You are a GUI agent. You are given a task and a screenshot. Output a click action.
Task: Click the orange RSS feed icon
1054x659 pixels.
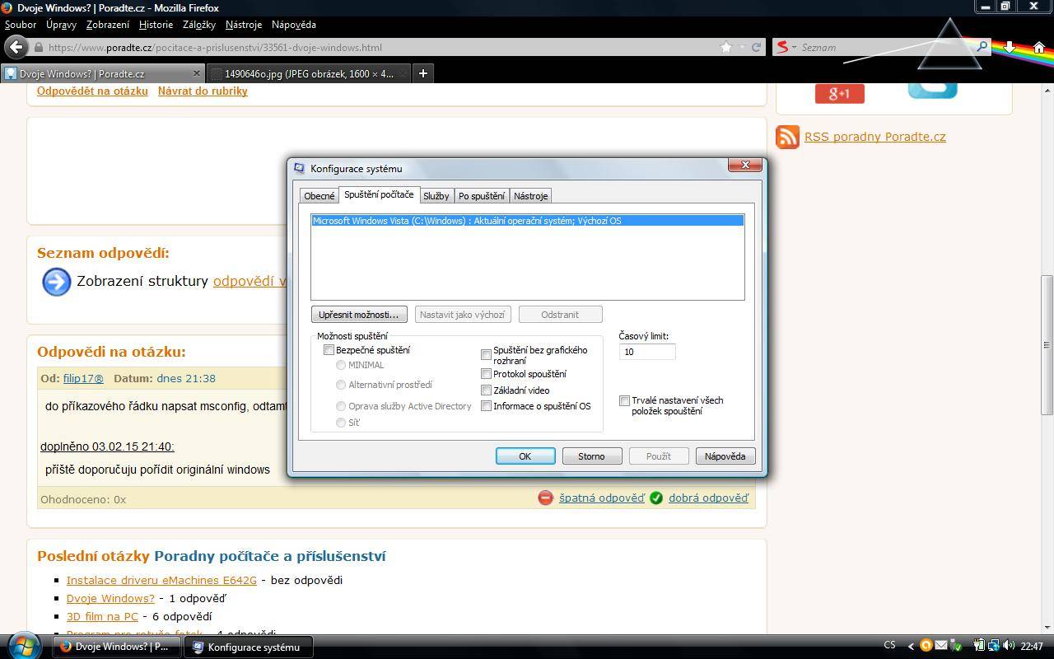pyautogui.click(x=787, y=137)
